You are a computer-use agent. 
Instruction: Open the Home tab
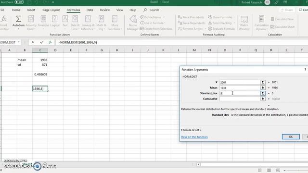pyautogui.click(x=16, y=10)
